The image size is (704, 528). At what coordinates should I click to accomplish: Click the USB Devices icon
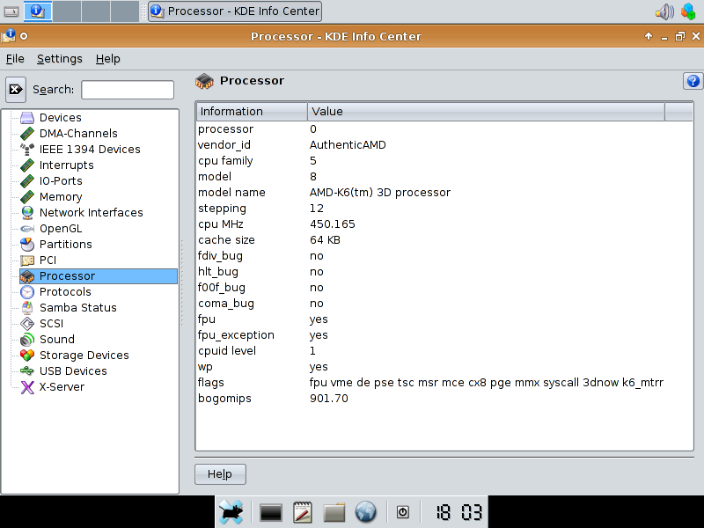pos(27,370)
